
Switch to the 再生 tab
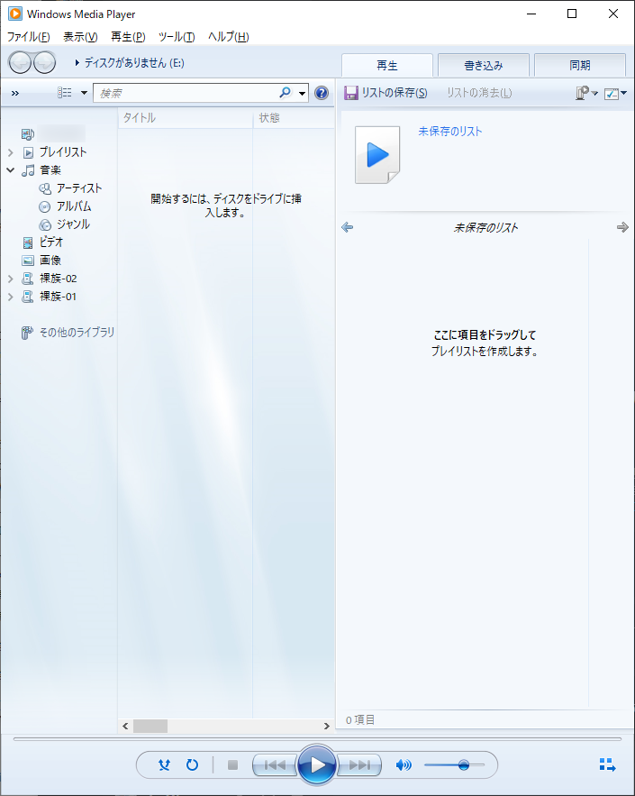pos(387,66)
